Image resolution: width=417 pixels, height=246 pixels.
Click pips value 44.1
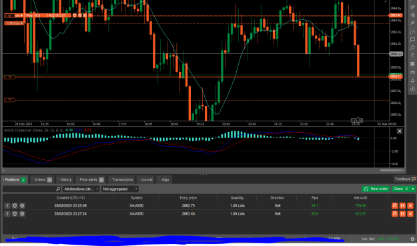pyautogui.click(x=315, y=205)
